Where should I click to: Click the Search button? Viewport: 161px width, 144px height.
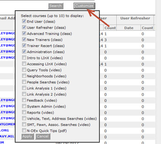56,6
